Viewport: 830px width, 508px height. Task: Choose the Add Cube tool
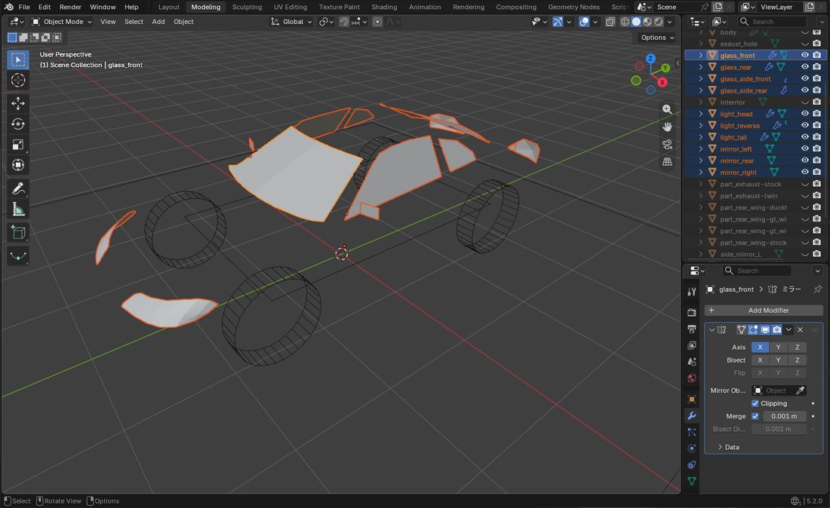pos(18,233)
